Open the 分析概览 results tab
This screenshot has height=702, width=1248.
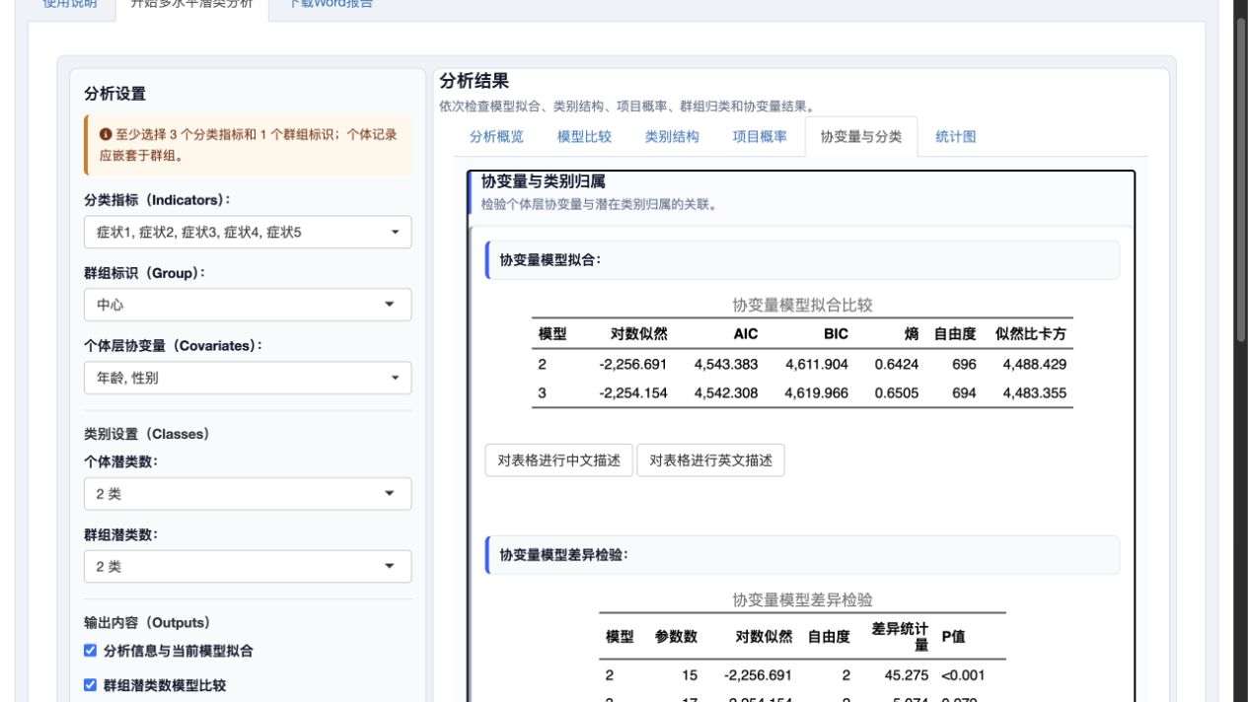click(x=496, y=137)
